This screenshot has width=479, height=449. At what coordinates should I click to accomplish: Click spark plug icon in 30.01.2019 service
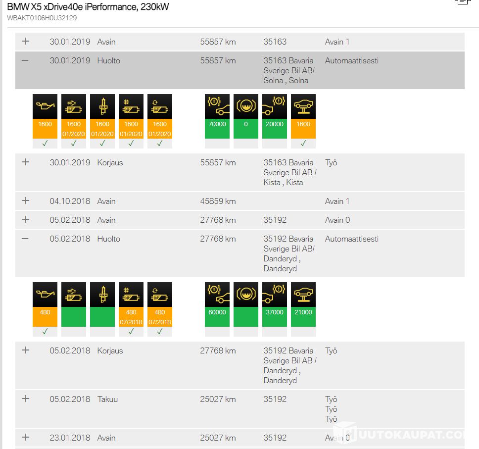pos(102,106)
